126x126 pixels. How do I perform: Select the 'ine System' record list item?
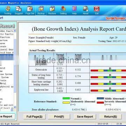coord(6,74)
